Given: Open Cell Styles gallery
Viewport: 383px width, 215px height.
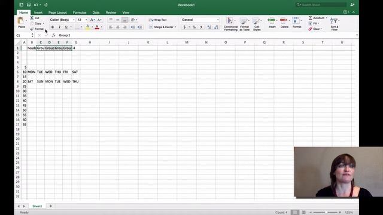Looking at the screenshot, I should click(257, 24).
